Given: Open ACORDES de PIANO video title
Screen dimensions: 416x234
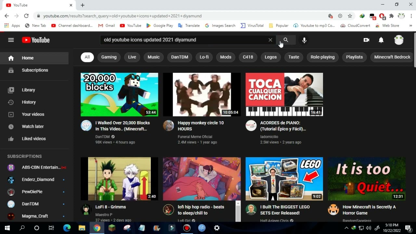Looking at the screenshot, I should [283, 126].
